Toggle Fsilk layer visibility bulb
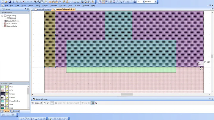The height and width of the screenshot is (120, 214). tap(7, 105)
